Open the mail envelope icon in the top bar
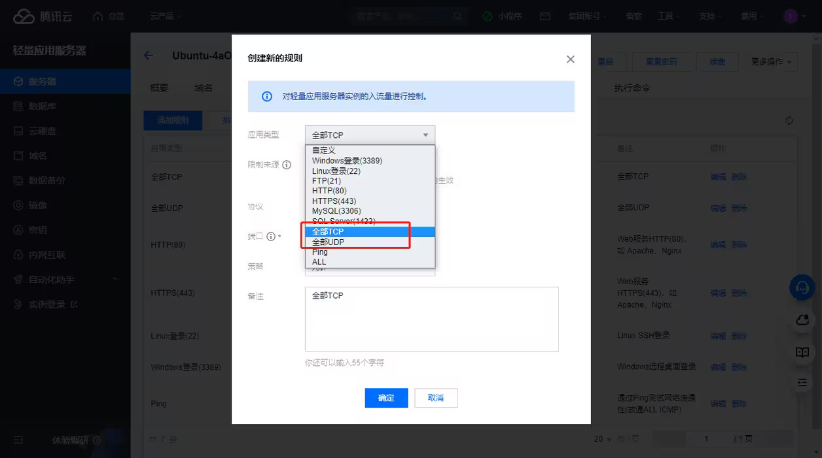 (545, 16)
